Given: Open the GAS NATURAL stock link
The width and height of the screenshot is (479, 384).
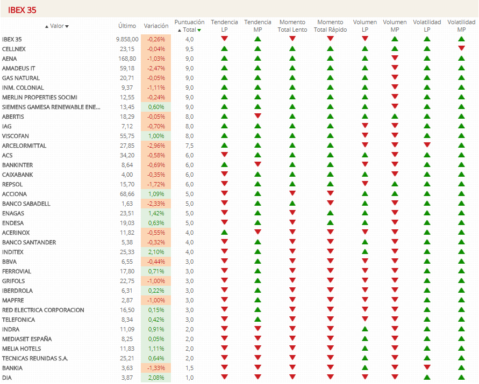Looking at the screenshot, I should pos(21,78).
